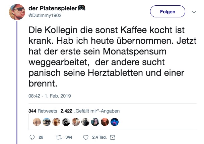Screen dimensions: 204x144
Task: Open the @Dutimmy1902 handle link
Action: pyautogui.click(x=45, y=15)
